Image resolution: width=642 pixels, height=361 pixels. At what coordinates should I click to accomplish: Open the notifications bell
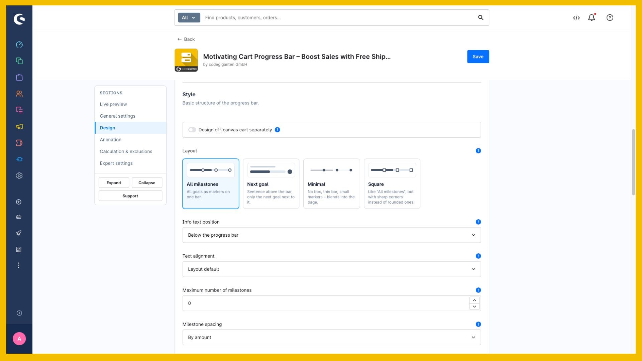click(592, 17)
